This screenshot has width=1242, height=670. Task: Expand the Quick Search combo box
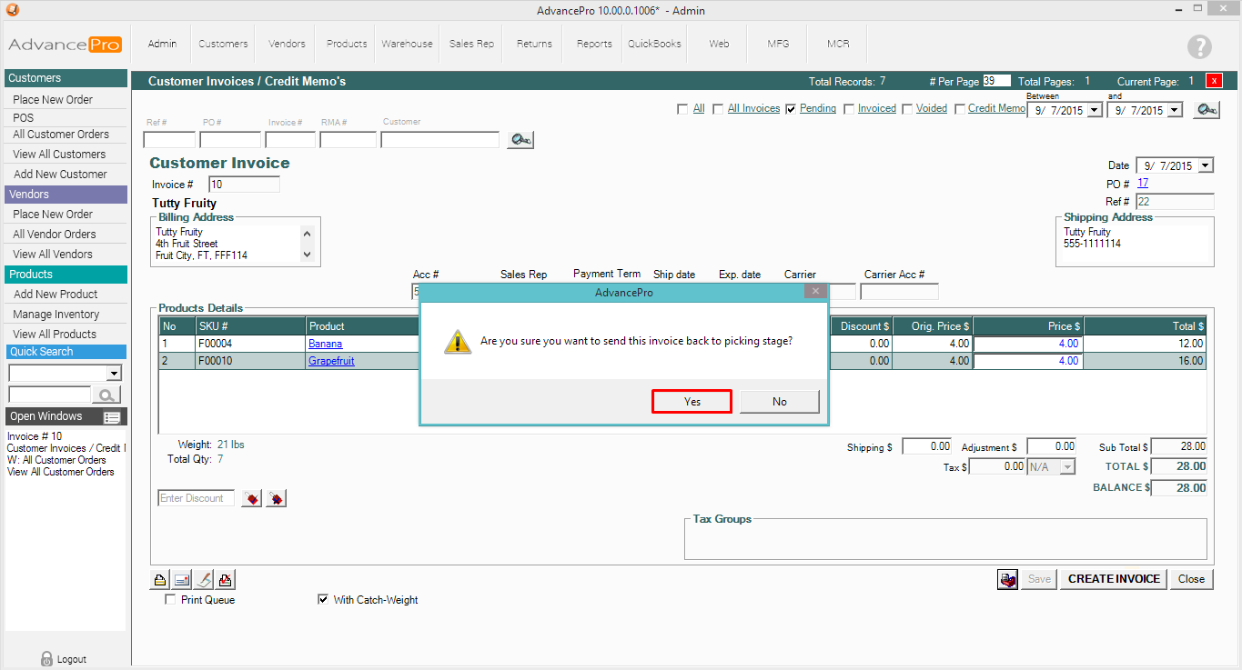point(114,373)
